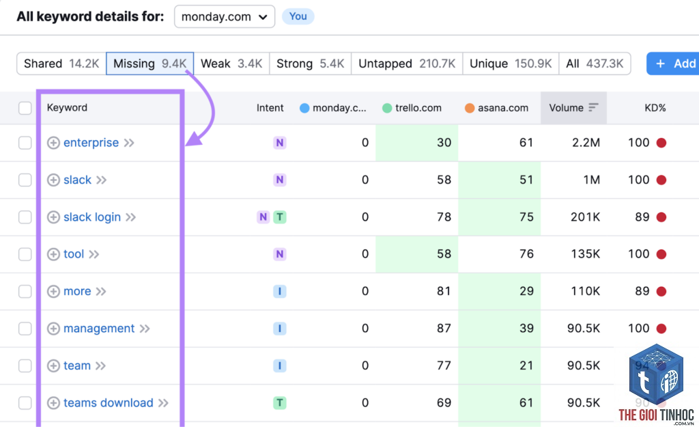Click the blue monday.com legend dot
The width and height of the screenshot is (699, 427).
304,108
